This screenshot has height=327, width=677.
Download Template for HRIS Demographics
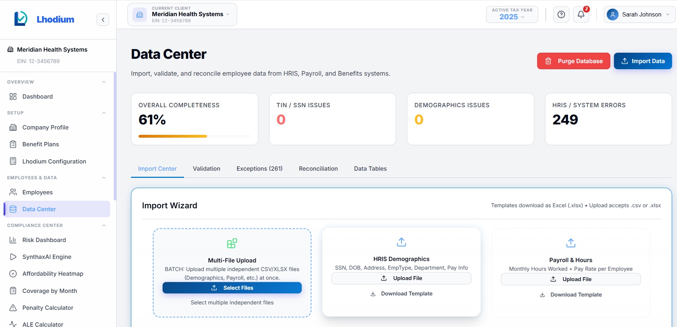pyautogui.click(x=401, y=294)
